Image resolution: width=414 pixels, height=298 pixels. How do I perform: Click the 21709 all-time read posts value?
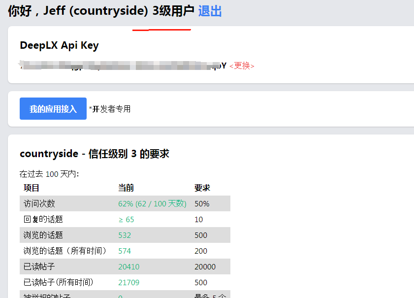(128, 282)
